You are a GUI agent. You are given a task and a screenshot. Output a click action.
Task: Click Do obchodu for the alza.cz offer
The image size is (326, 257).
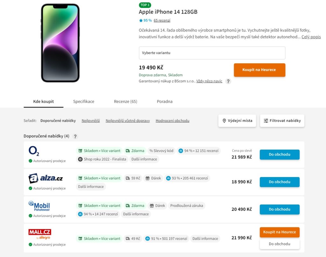(280, 182)
